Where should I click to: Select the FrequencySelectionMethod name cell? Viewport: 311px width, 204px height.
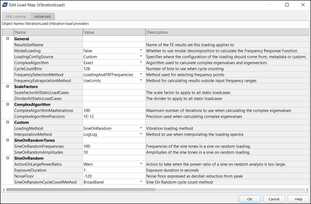(48, 75)
